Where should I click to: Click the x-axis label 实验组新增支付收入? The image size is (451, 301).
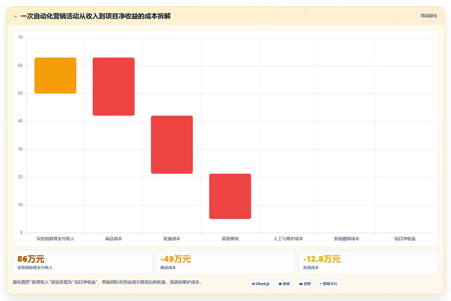56,239
